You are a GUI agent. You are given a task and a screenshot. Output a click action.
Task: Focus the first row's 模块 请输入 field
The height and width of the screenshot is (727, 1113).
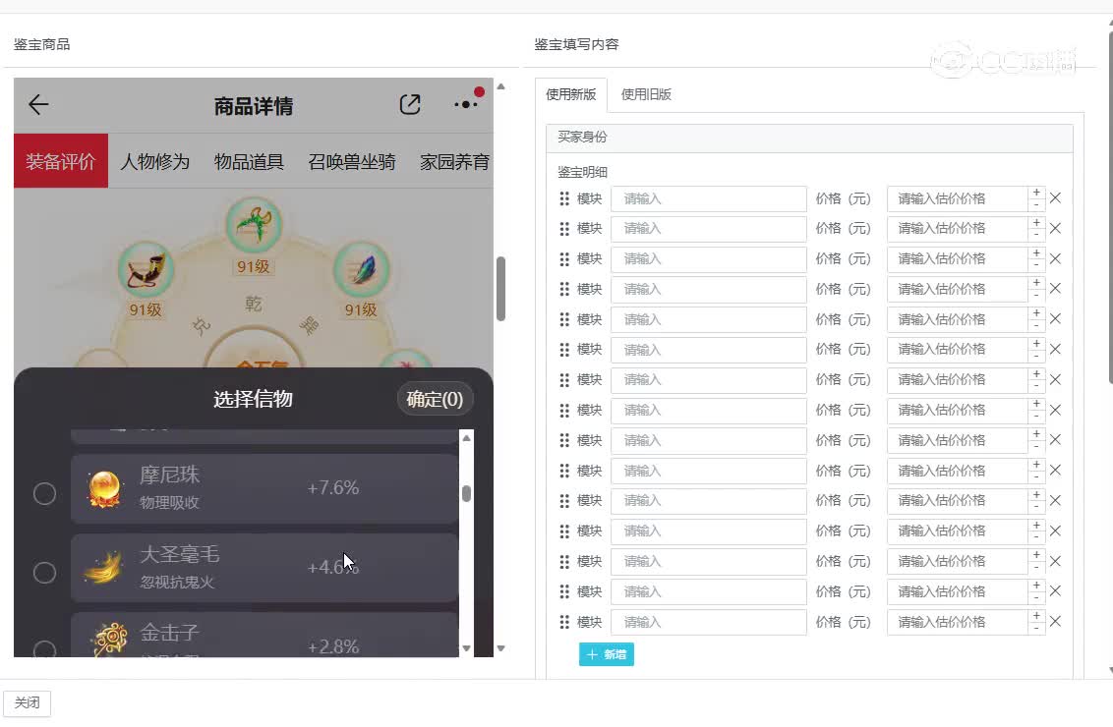pyautogui.click(x=708, y=198)
